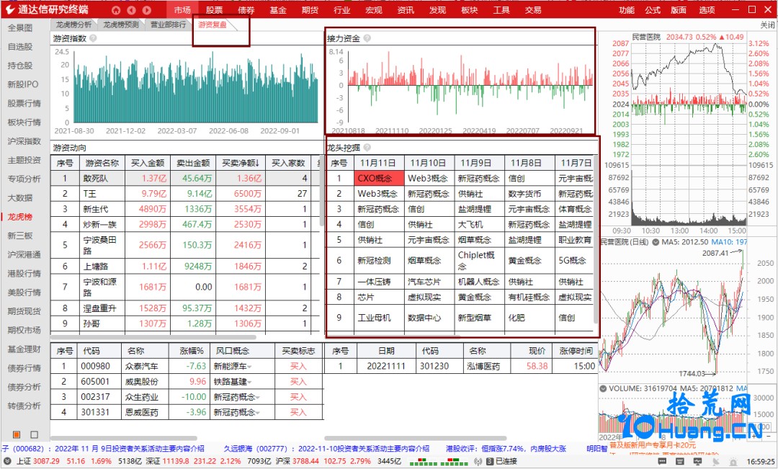Go forward with the right arrow icon
The width and height of the screenshot is (778, 469).
pos(147,10)
